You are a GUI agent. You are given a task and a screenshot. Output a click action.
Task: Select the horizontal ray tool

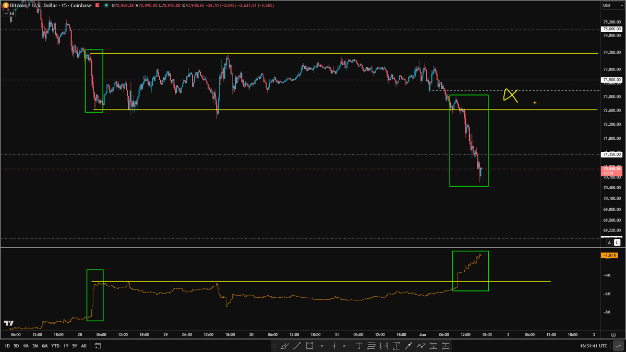pyautogui.click(x=346, y=346)
